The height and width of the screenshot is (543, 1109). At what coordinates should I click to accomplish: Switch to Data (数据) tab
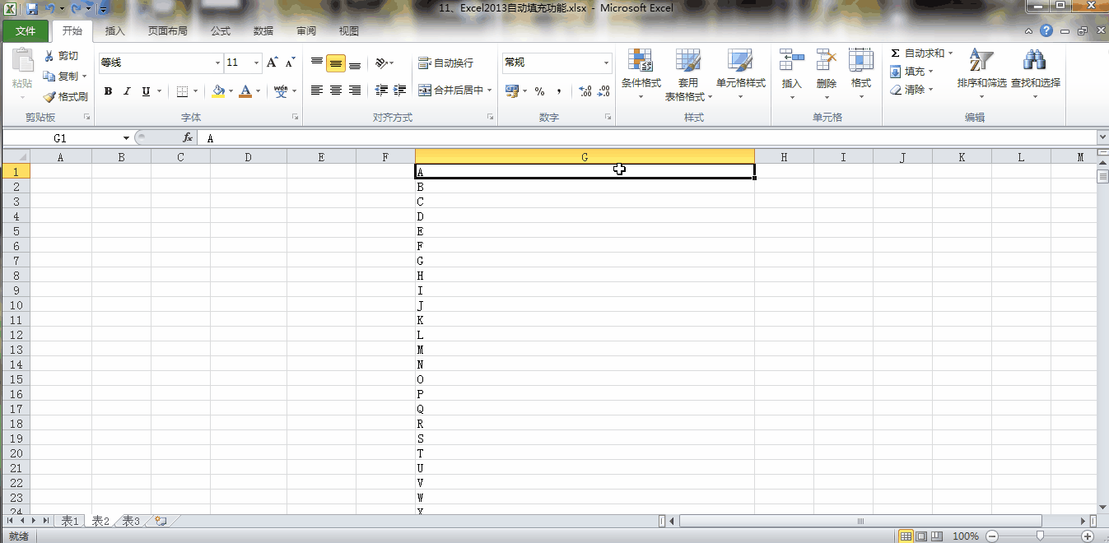[x=263, y=31]
